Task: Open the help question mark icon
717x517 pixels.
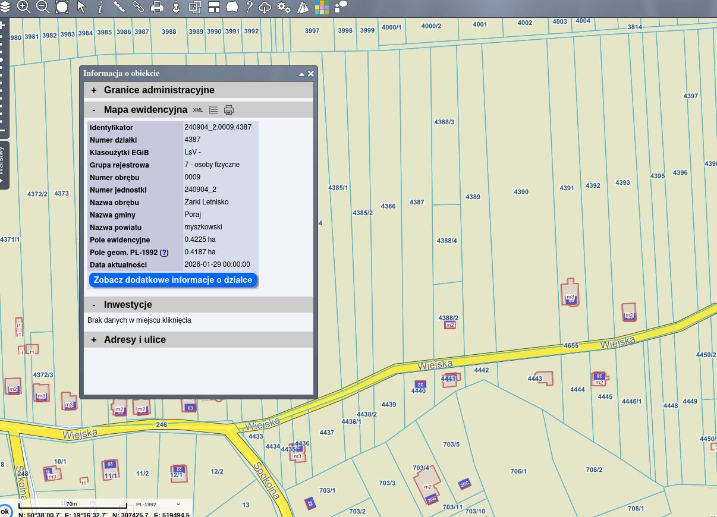Action: 249,7
